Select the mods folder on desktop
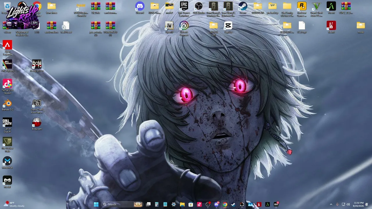This screenshot has width=372, height=209. (x=361, y=27)
